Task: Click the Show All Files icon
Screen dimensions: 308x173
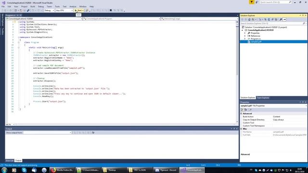Action: pyautogui.click(x=276, y=19)
